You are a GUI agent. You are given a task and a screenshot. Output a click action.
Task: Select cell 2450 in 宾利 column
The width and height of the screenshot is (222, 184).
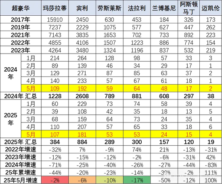(82, 19)
